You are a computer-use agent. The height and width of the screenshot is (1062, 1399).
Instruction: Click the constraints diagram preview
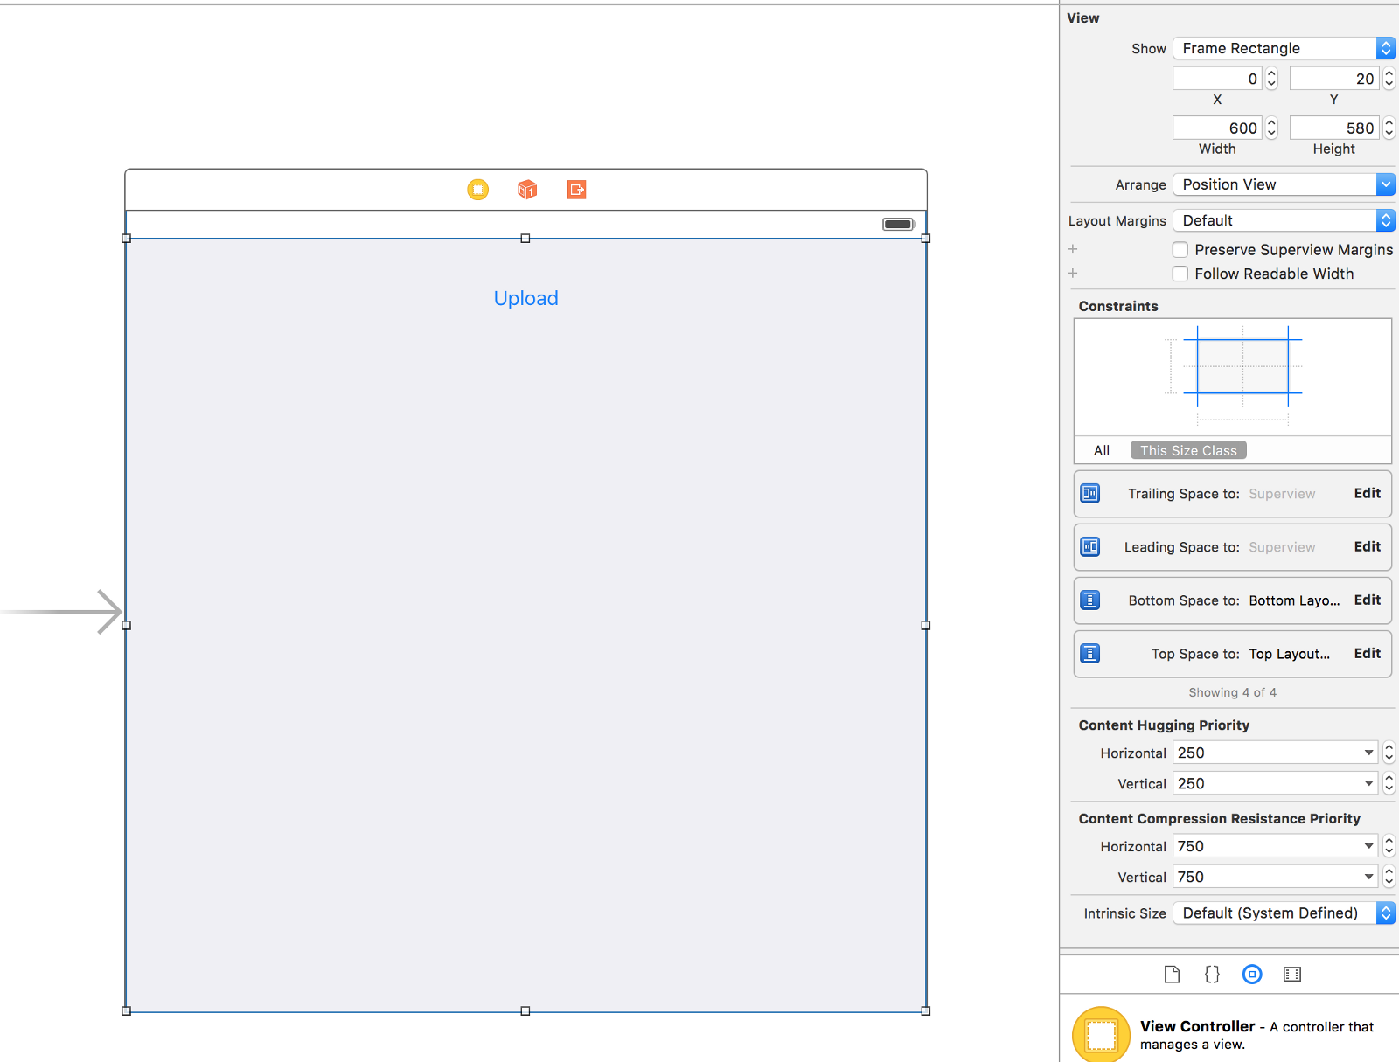tap(1233, 377)
